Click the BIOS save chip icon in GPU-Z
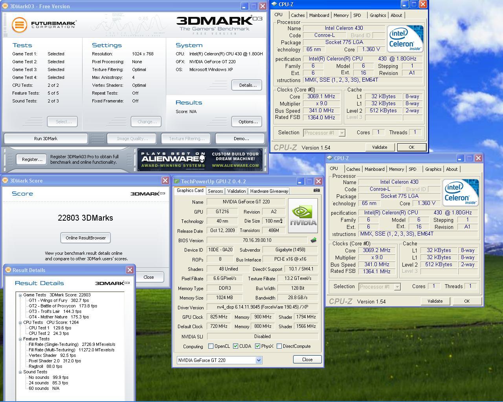503x402 pixels. 314,240
